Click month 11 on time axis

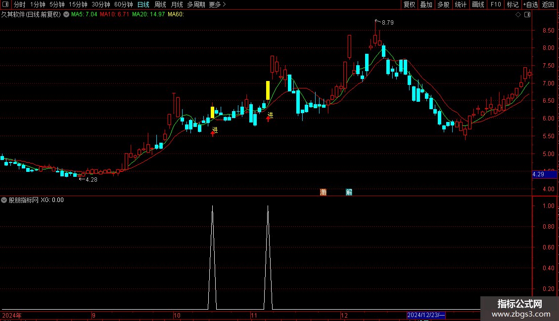coord(254,315)
